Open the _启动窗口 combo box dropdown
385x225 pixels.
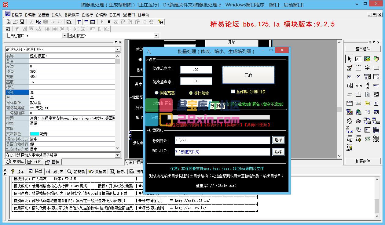[x=64, y=36]
